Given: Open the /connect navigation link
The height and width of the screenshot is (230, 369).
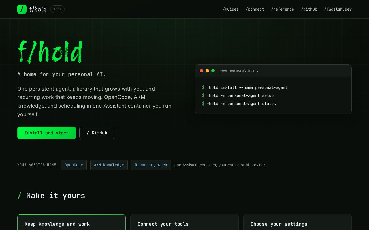Looking at the screenshot, I should pyautogui.click(x=255, y=9).
